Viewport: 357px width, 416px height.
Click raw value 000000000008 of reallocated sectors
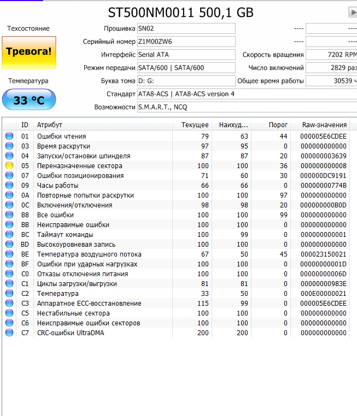point(324,166)
